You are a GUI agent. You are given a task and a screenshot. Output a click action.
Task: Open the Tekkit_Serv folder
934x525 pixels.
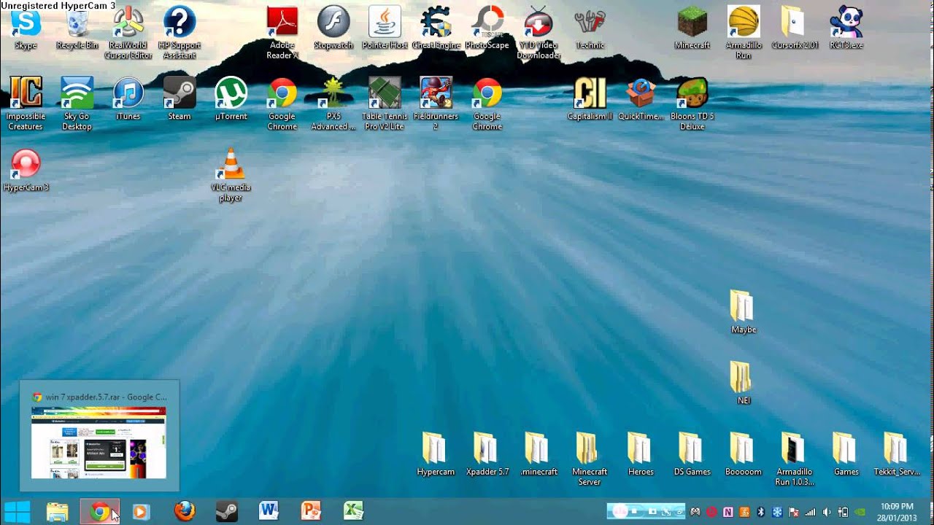(898, 454)
